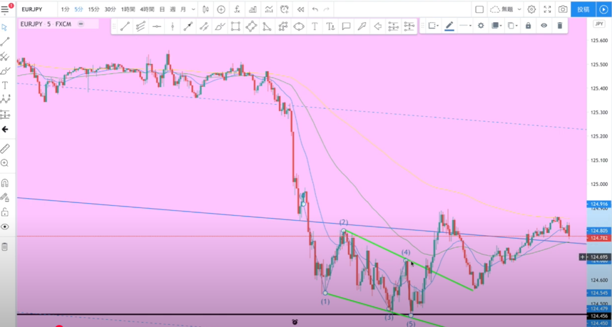Delete the selected drawing with trash icon
The width and height of the screenshot is (612, 327).
click(559, 26)
